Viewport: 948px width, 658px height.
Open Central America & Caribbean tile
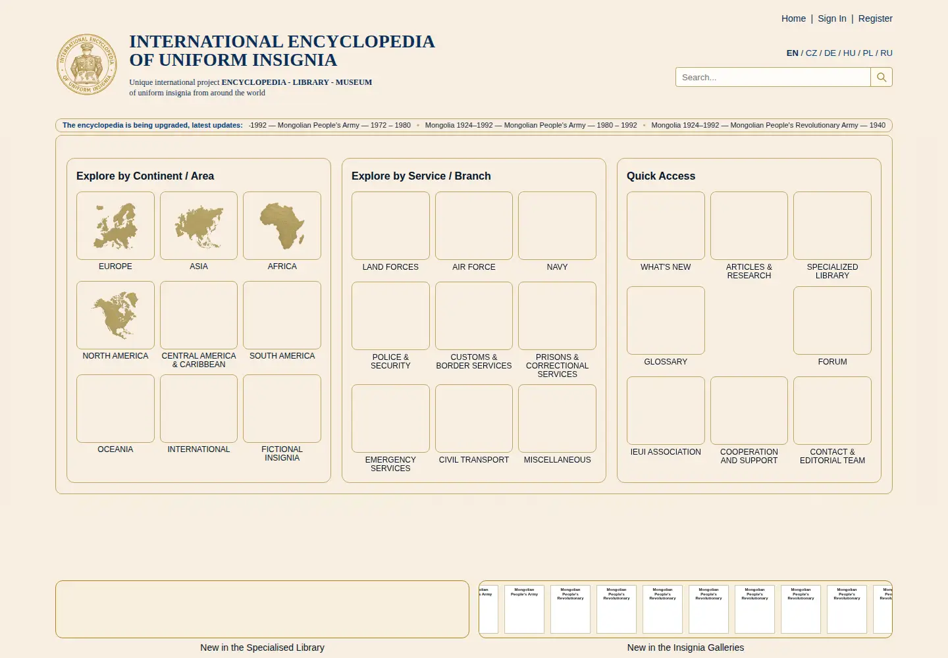click(x=199, y=315)
